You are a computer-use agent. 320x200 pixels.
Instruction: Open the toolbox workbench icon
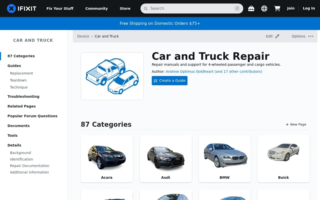[x=251, y=8]
